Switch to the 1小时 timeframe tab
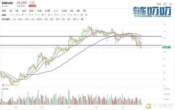The image size is (175, 110). (39, 11)
